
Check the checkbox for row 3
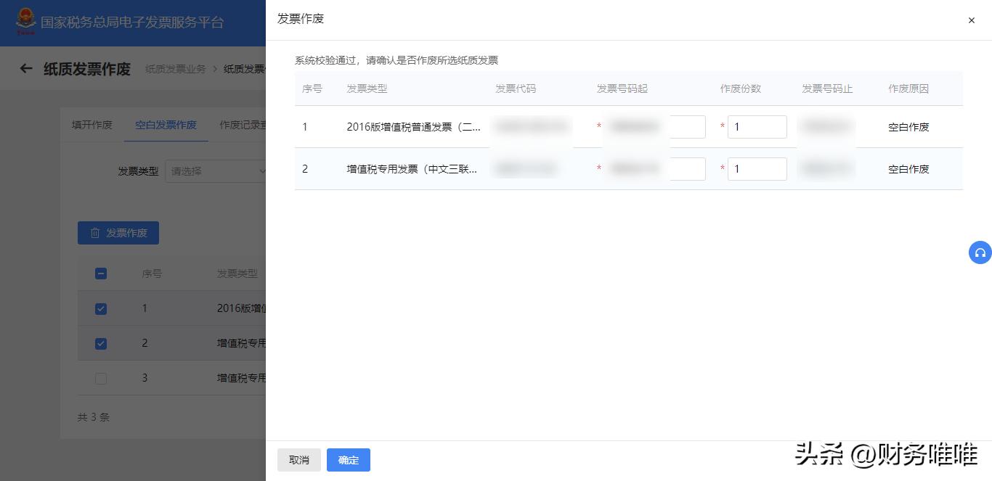pos(101,378)
